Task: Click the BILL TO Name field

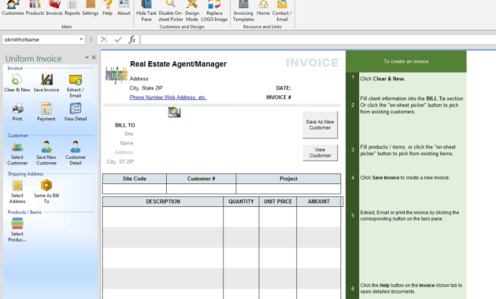Action: [126, 143]
